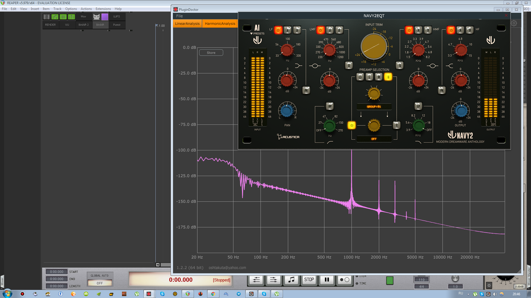Switch to HarmonicAnalysis tab
Screen dimensions: 531x298
[220, 23]
